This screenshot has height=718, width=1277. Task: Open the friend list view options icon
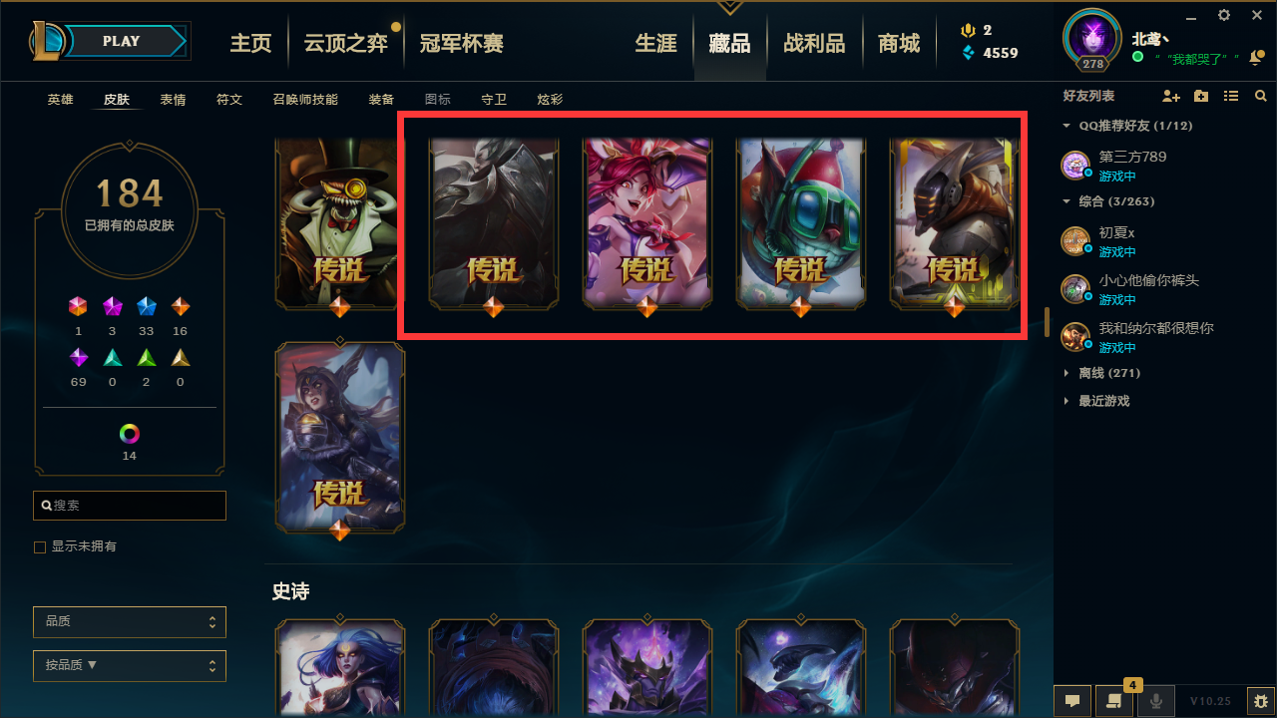coord(1231,96)
